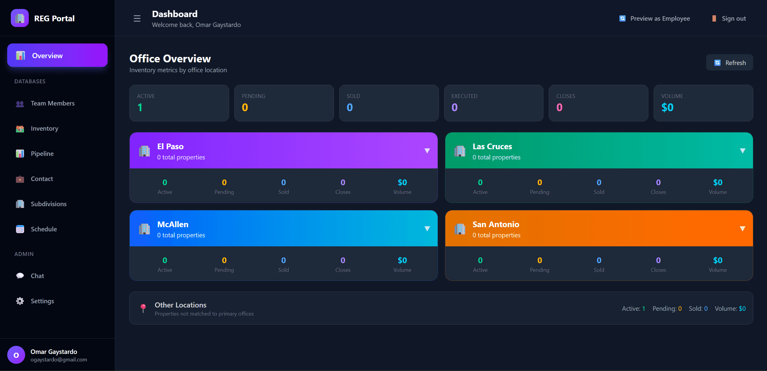Expand the Las Cruces office details
The height and width of the screenshot is (371, 767).
(742, 151)
